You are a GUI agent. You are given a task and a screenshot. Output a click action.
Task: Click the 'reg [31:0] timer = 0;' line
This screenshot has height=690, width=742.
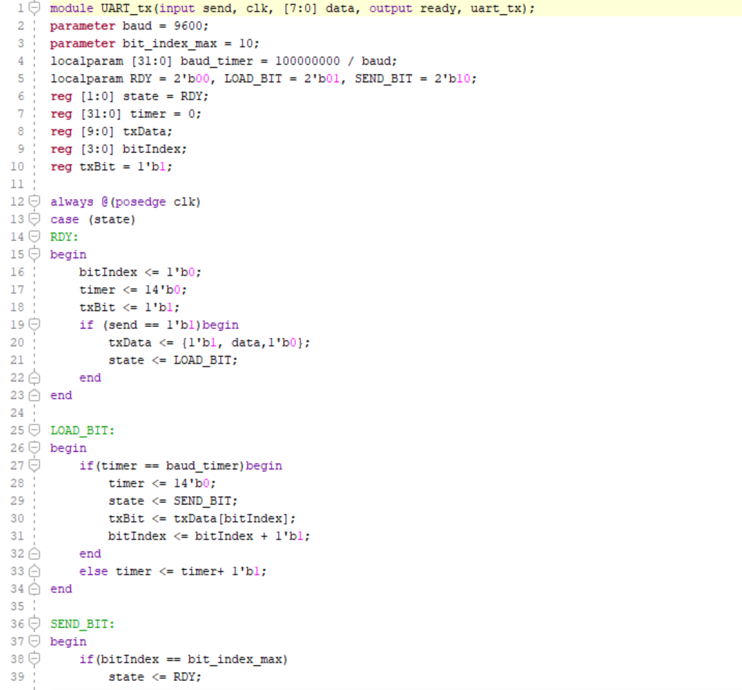pos(126,114)
